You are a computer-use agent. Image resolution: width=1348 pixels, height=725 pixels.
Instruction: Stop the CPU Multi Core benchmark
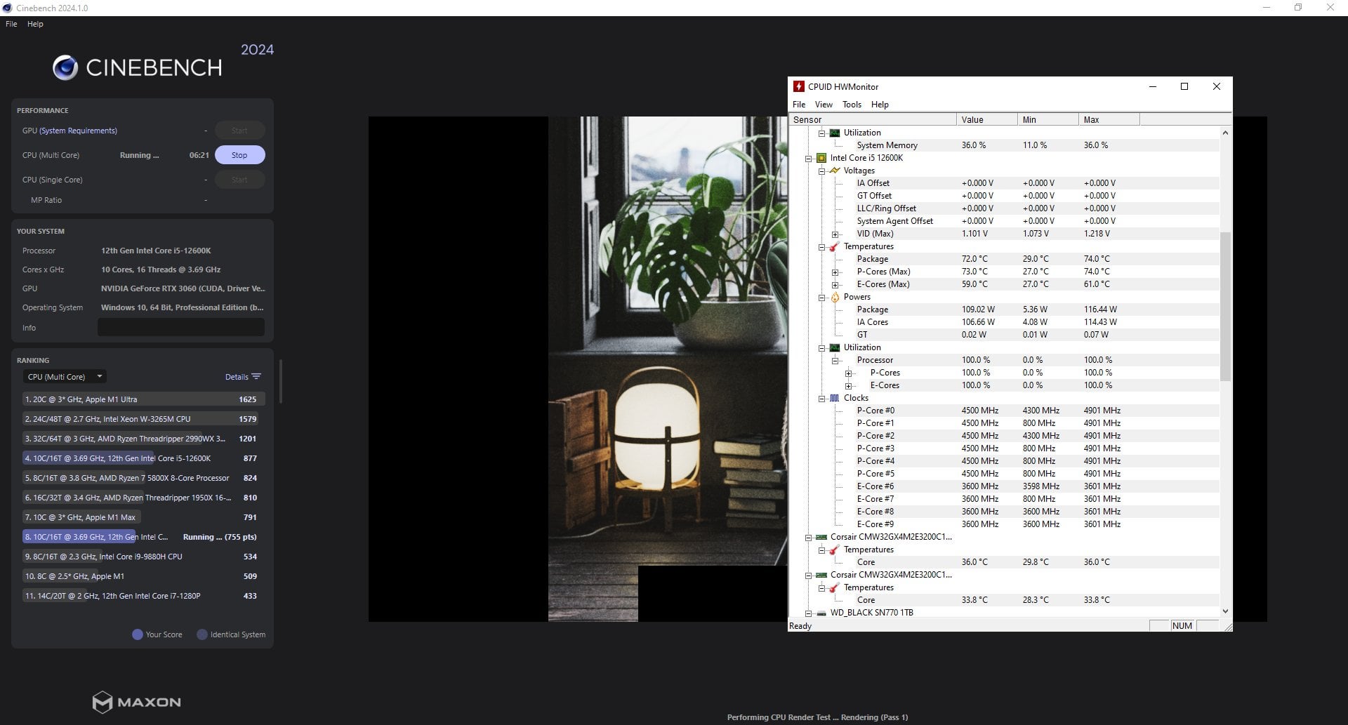(239, 155)
